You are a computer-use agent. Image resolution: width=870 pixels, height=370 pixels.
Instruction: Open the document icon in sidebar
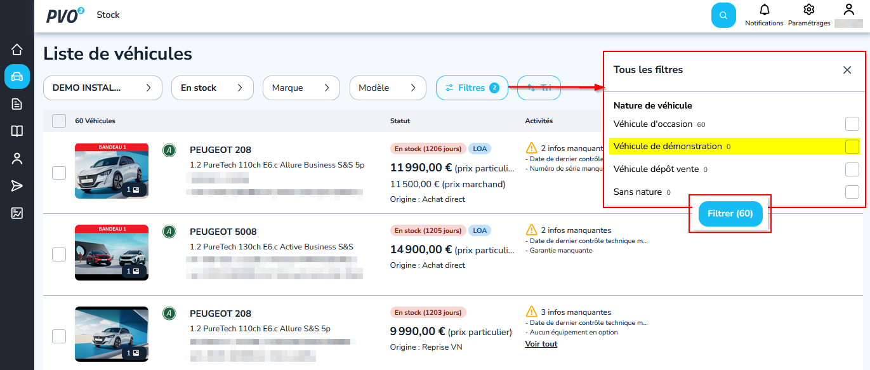17,104
